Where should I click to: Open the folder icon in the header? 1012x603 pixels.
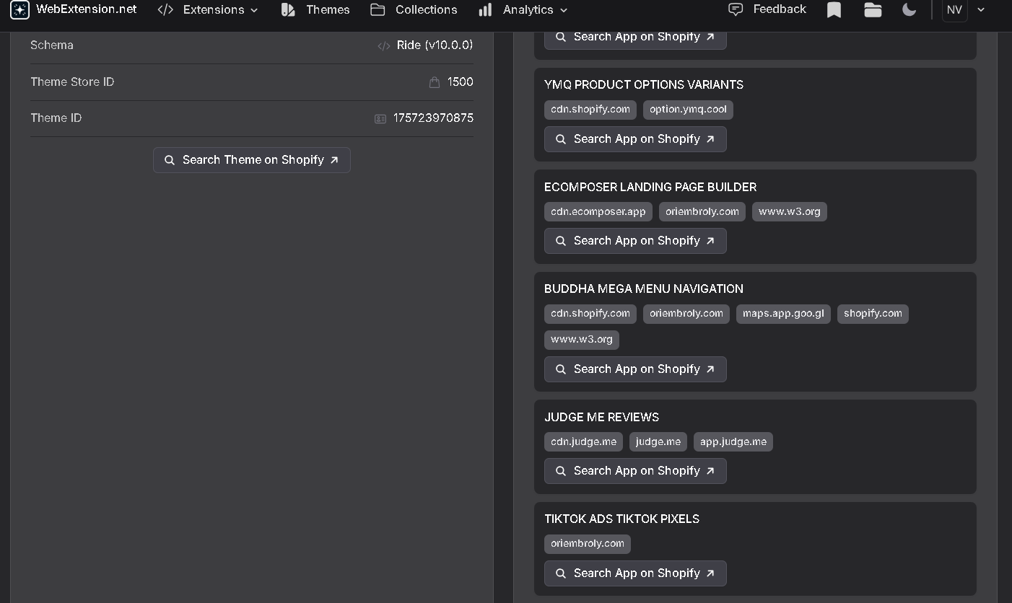pyautogui.click(x=873, y=9)
